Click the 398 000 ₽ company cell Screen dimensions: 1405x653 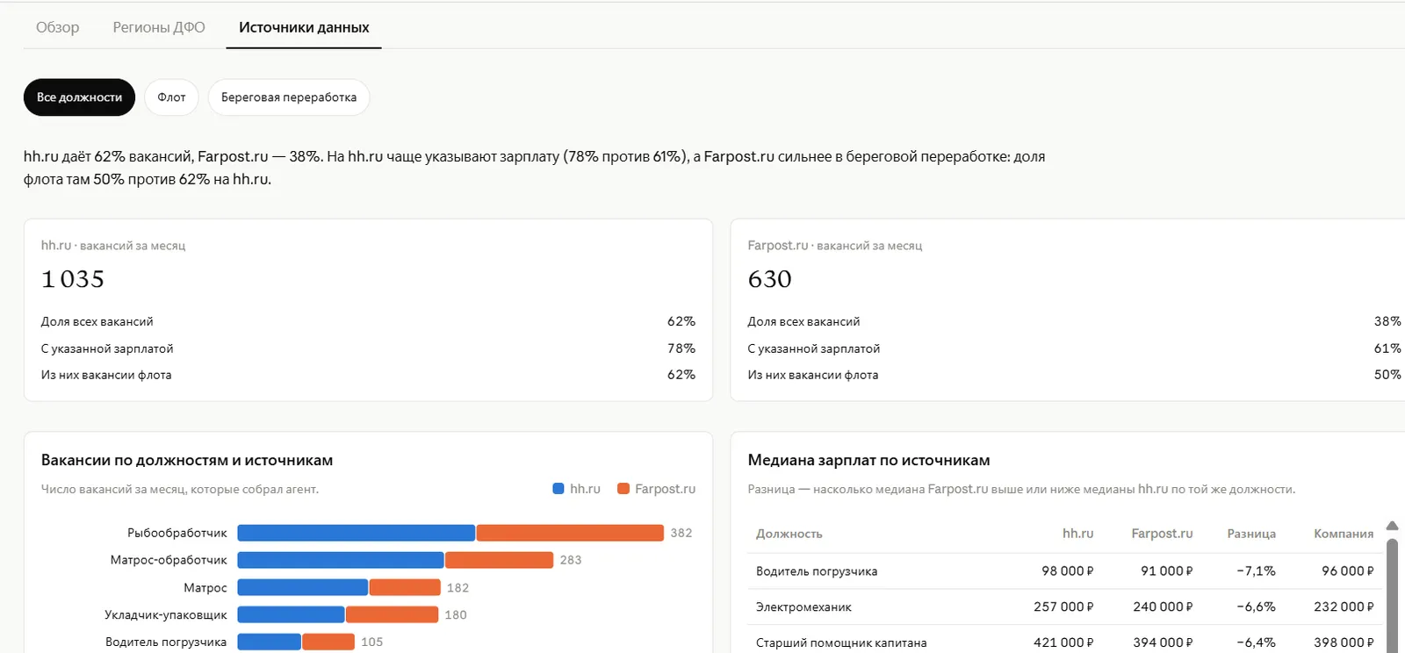[x=1344, y=642]
